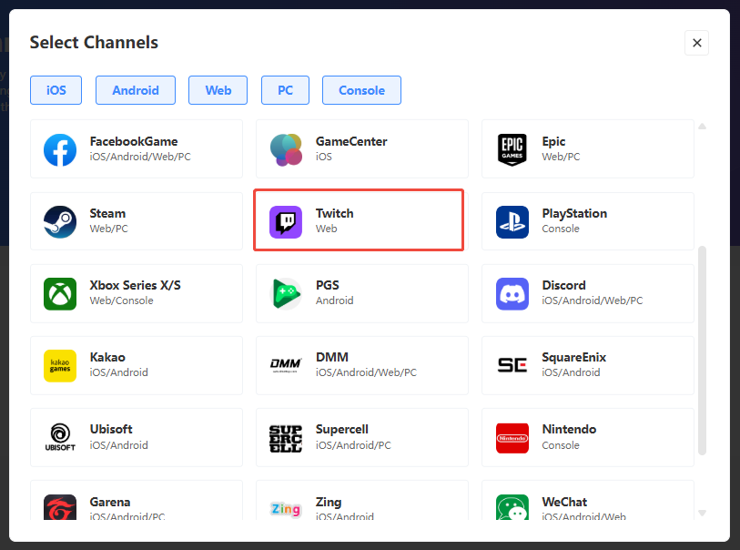Select the Xbox Series X/S channel name
Screen dimensions: 740x550
(x=135, y=285)
